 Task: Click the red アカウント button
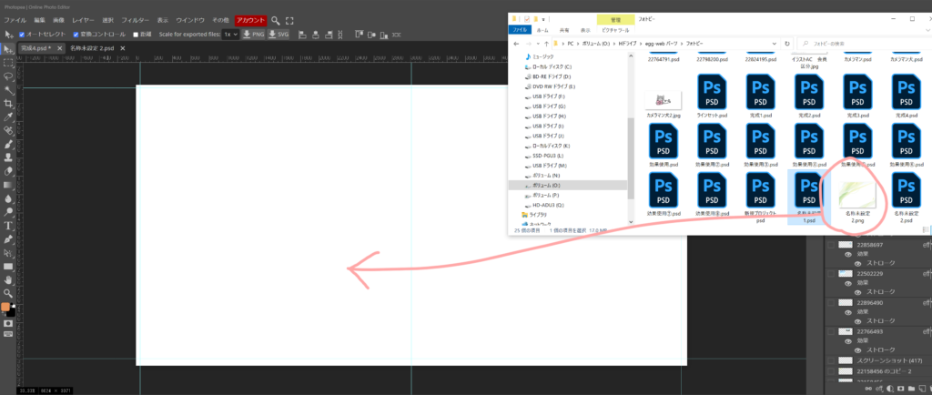point(249,19)
